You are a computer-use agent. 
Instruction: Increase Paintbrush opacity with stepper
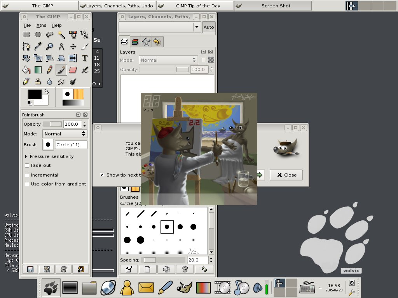(84, 123)
